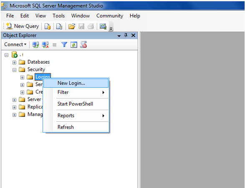This screenshot has height=188, width=245.
Task: Expand the Replication node
Action: coord(14,107)
